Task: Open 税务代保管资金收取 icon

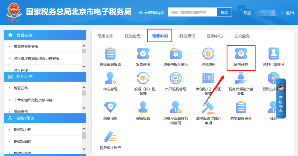Action: [241, 78]
